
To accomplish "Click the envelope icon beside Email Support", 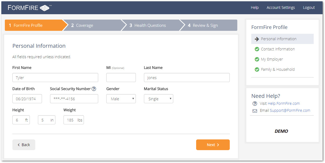I will click(255, 111).
